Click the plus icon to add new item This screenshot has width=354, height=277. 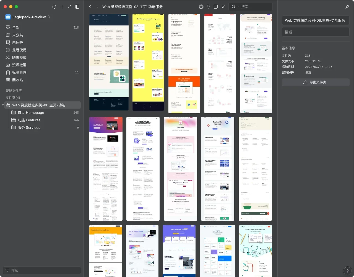[x=62, y=7]
